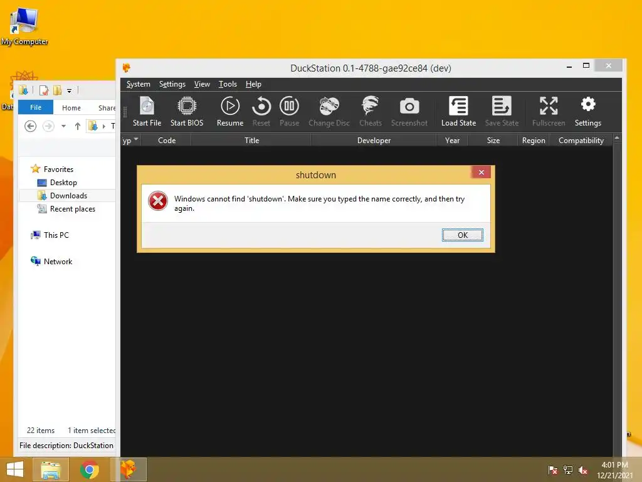Click the Properties icon in Explorer title bar
The height and width of the screenshot is (482, 642).
click(44, 90)
